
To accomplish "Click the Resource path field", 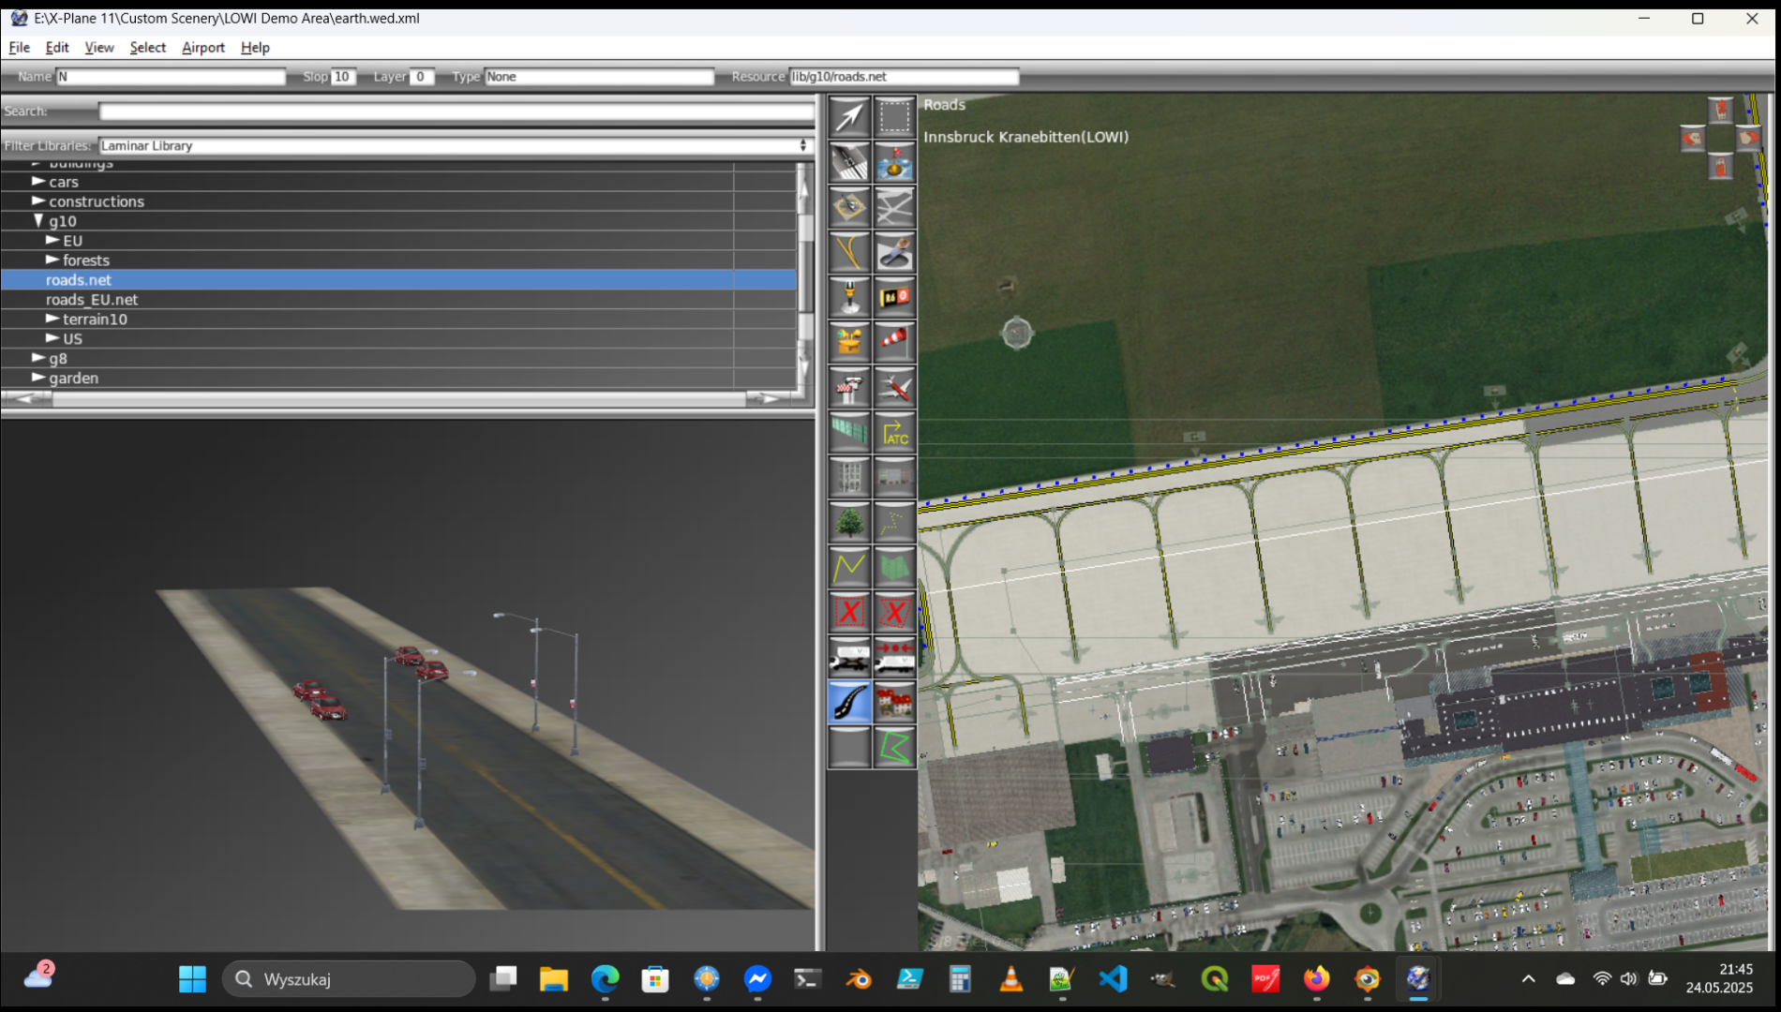I will 904,77.
